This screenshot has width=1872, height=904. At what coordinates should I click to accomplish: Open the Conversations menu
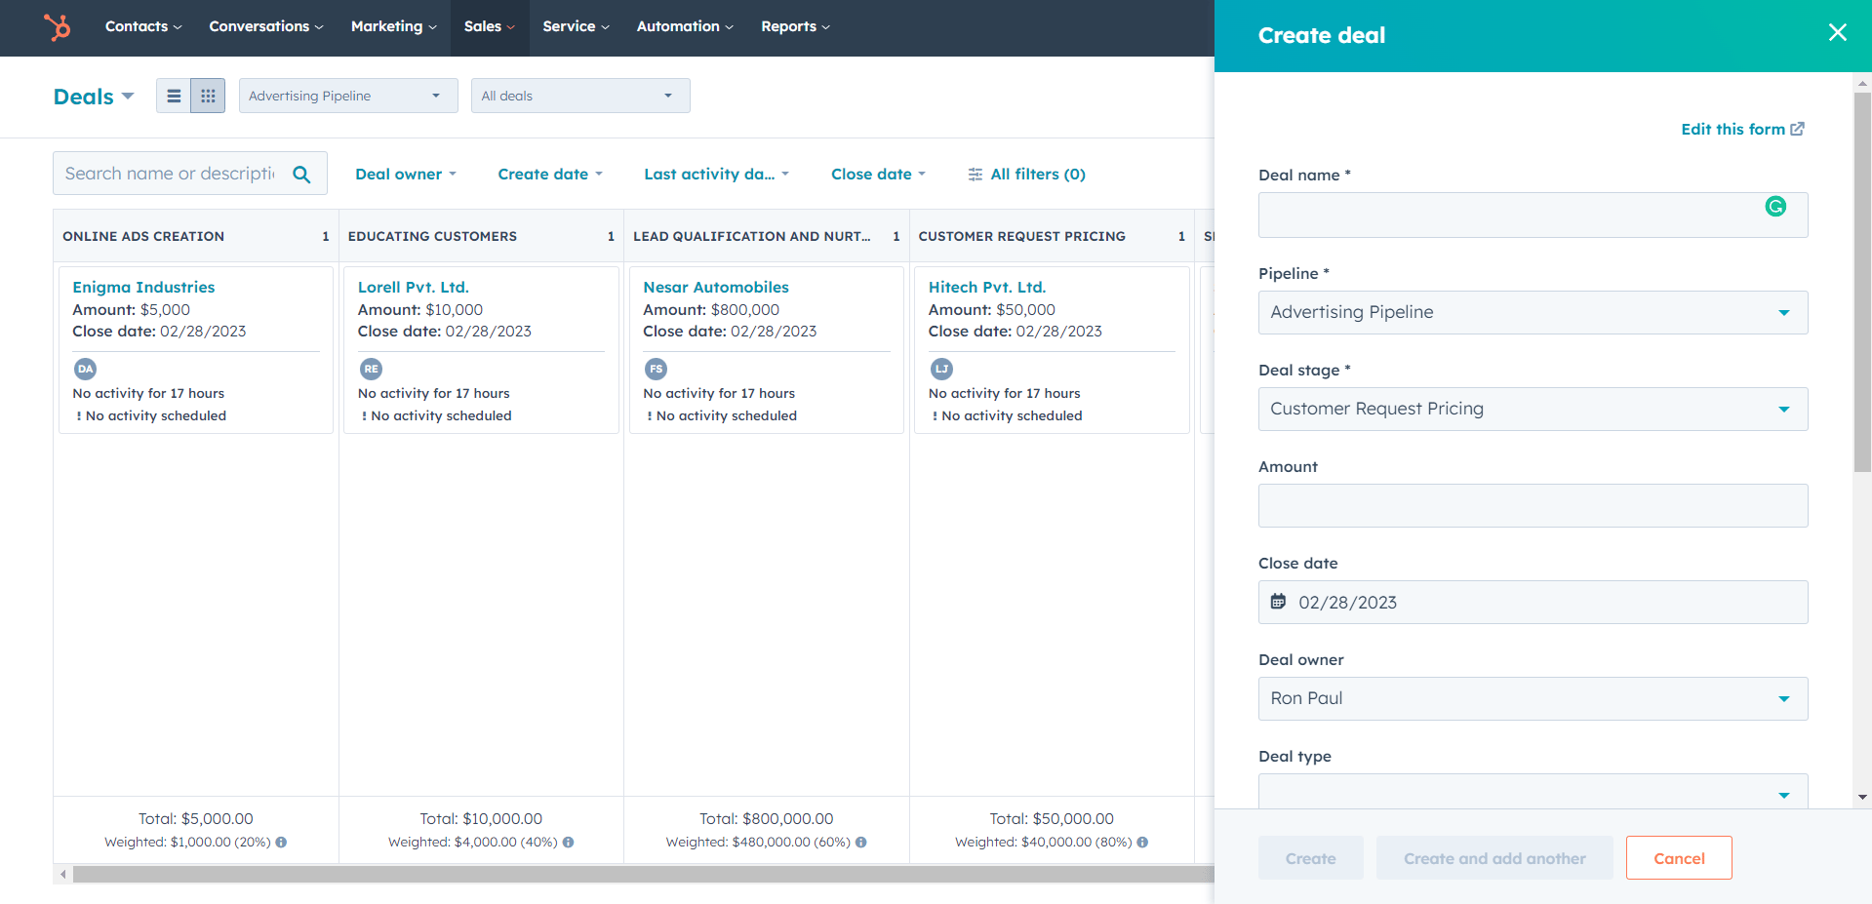click(x=266, y=26)
